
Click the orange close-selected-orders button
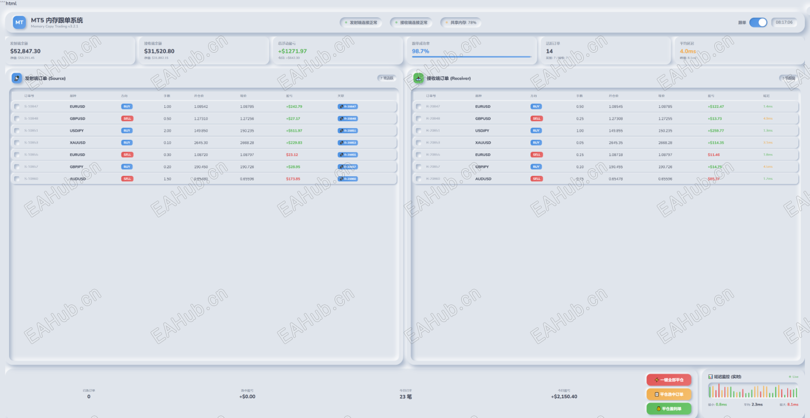pyautogui.click(x=669, y=394)
